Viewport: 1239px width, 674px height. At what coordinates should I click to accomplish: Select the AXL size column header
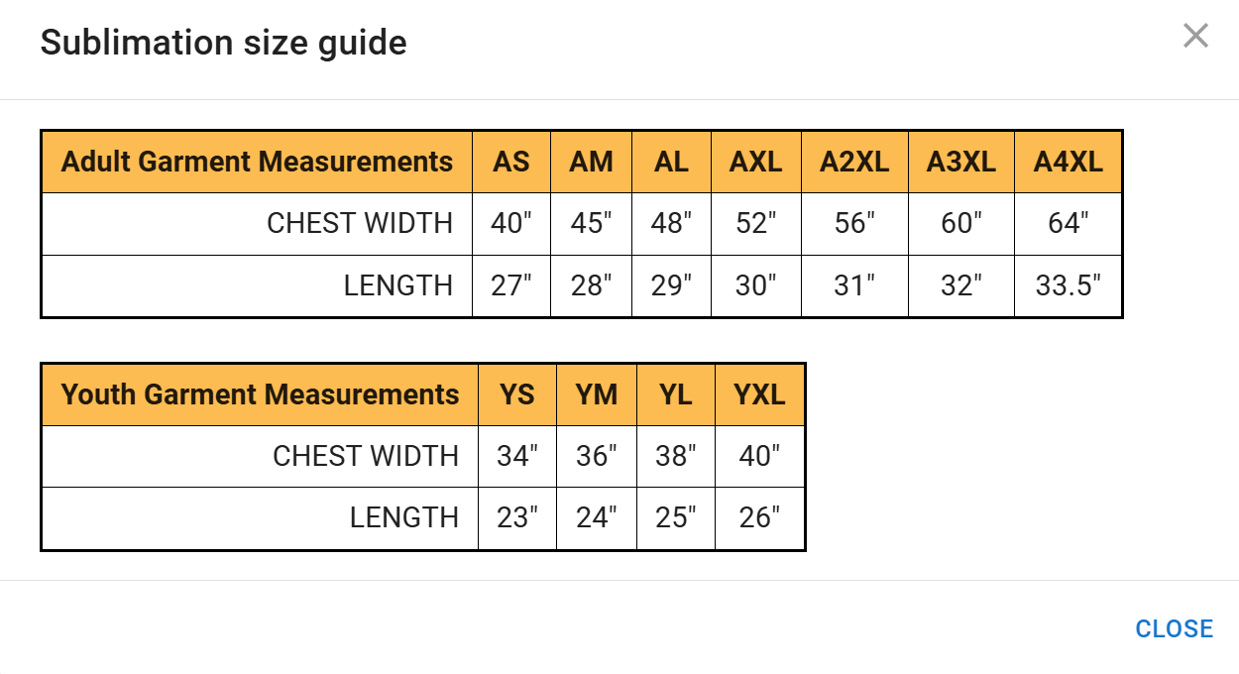pyautogui.click(x=755, y=162)
